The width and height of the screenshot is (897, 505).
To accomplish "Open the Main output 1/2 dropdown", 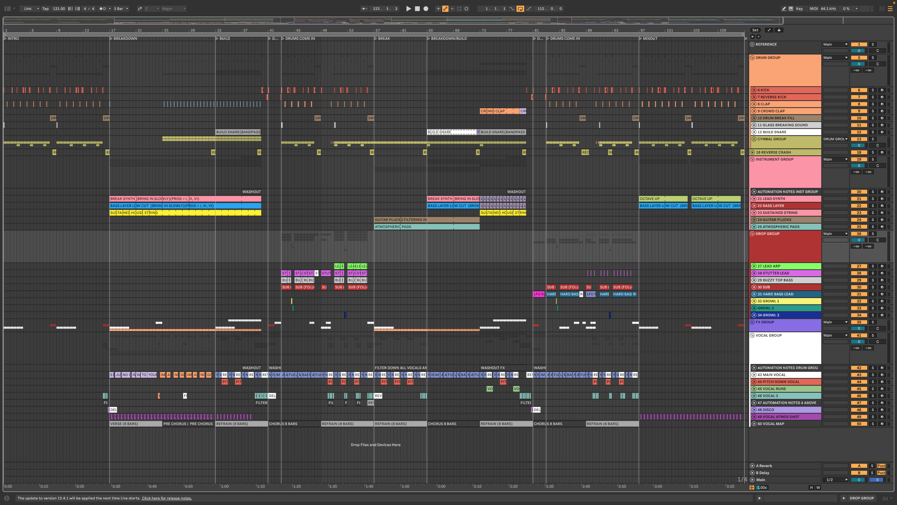I will [x=835, y=480].
